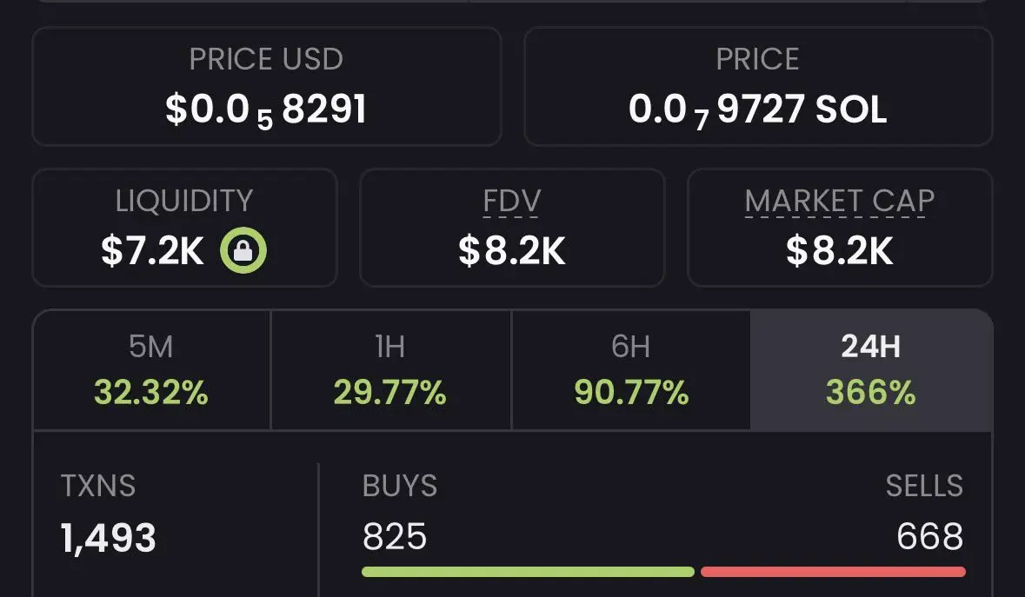This screenshot has height=597, width=1025.
Task: Click the LIQUIDITY label text
Action: [183, 202]
